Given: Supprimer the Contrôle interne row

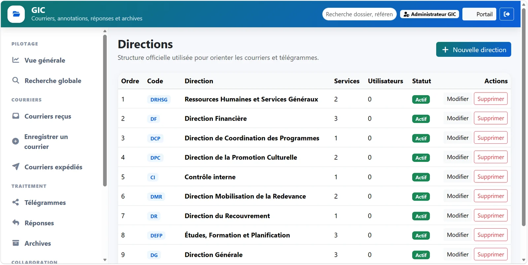Looking at the screenshot, I should 490,176.
